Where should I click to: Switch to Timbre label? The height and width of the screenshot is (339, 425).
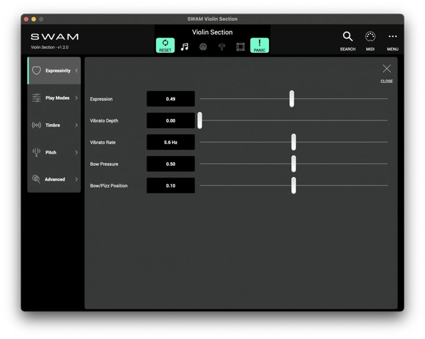(53, 125)
